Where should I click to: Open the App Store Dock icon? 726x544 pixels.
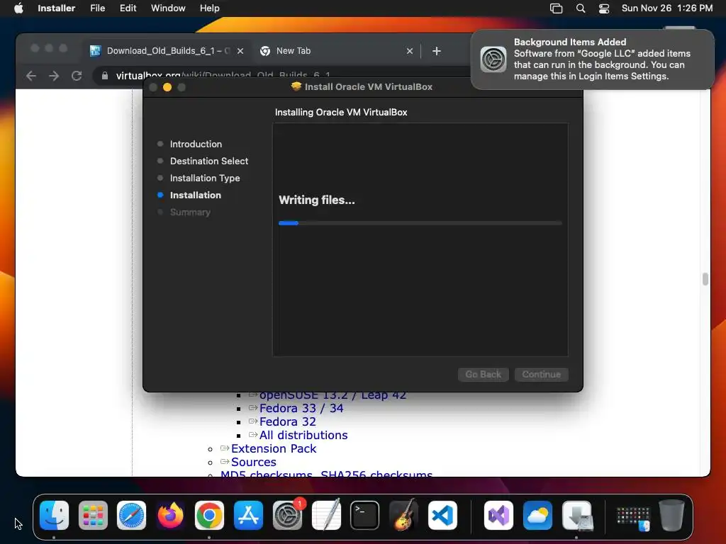click(x=248, y=516)
